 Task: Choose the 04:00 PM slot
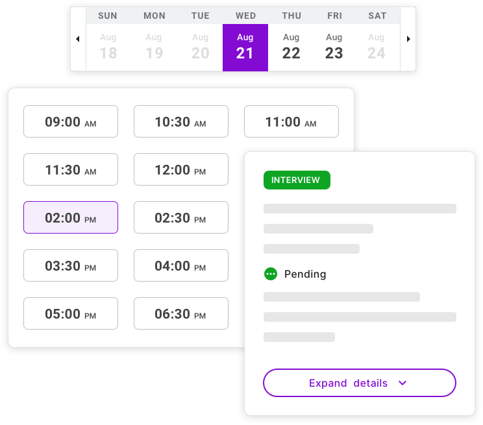tap(181, 265)
